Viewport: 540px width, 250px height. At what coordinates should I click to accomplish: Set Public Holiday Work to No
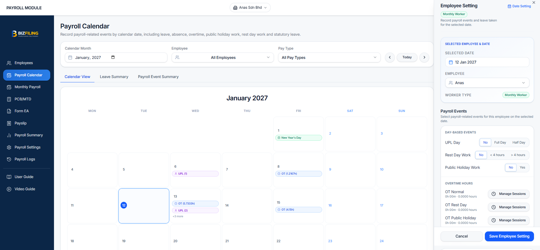click(x=511, y=168)
